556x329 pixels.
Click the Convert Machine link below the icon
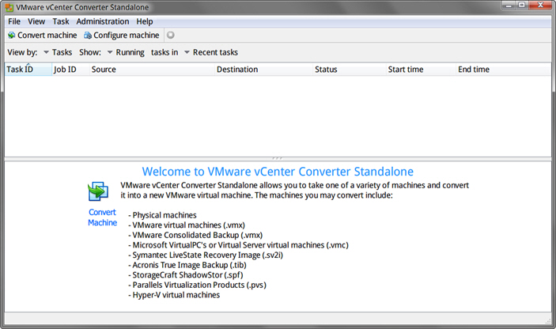point(102,217)
